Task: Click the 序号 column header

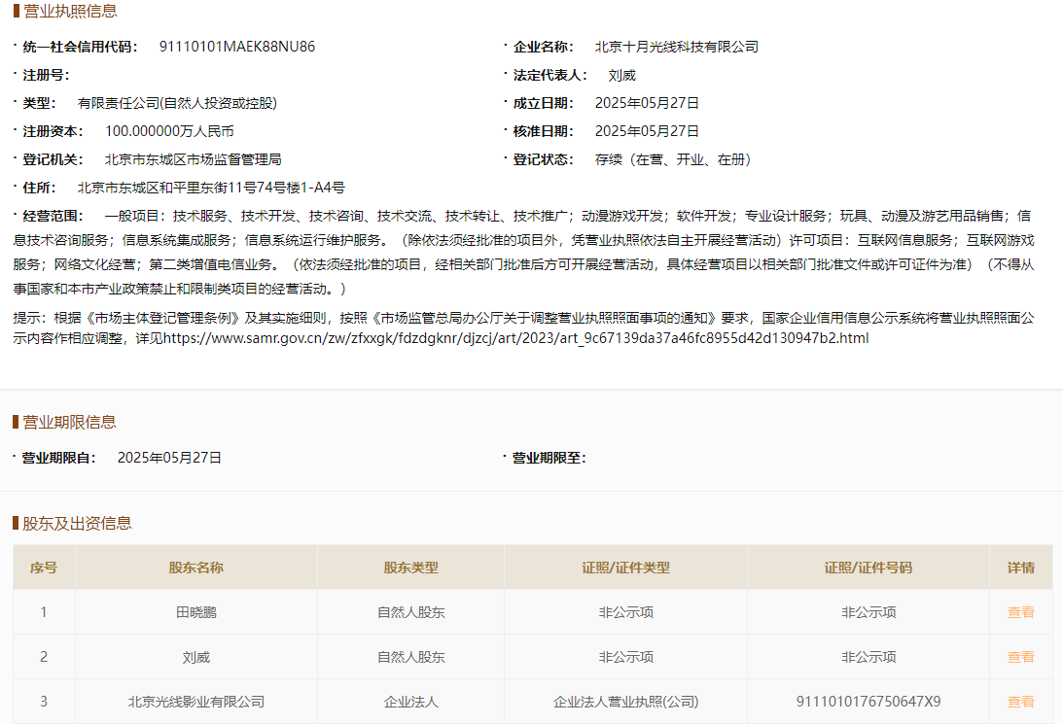Action: point(44,568)
